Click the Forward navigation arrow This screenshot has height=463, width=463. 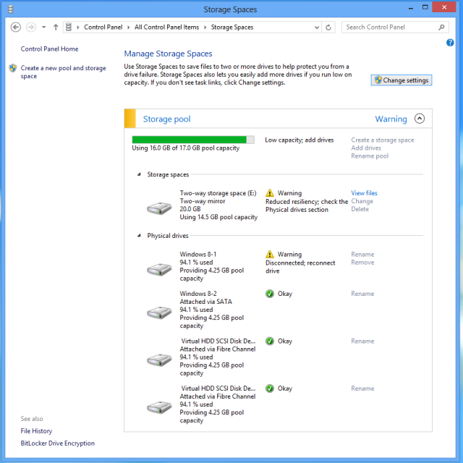pyautogui.click(x=31, y=27)
